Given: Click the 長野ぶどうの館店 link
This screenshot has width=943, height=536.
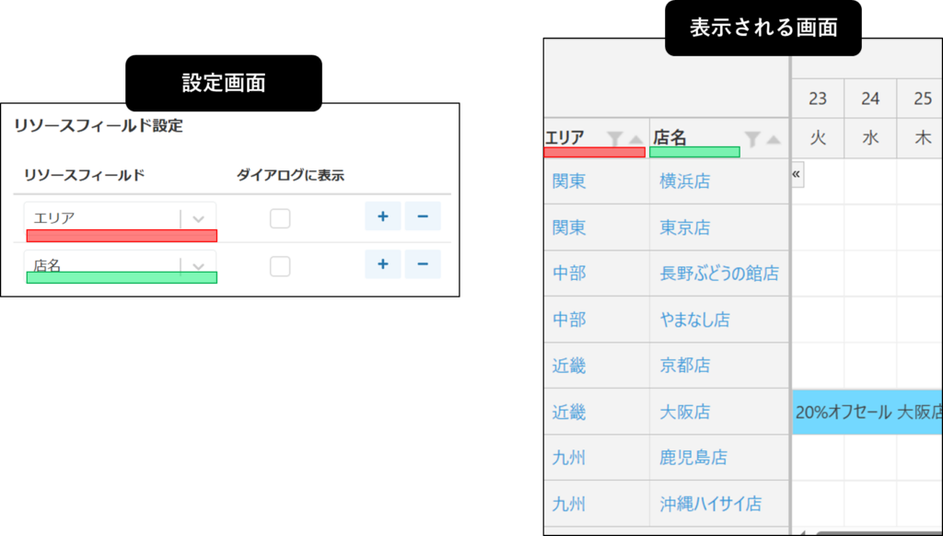Looking at the screenshot, I should [x=718, y=274].
